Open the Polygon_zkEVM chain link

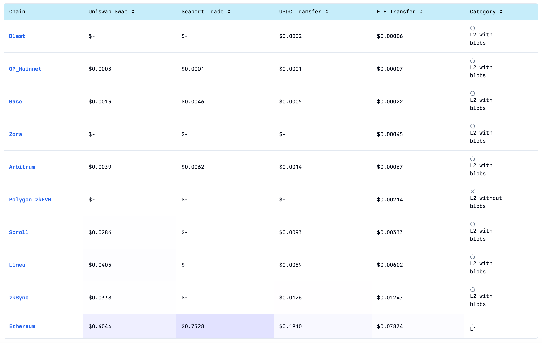30,200
